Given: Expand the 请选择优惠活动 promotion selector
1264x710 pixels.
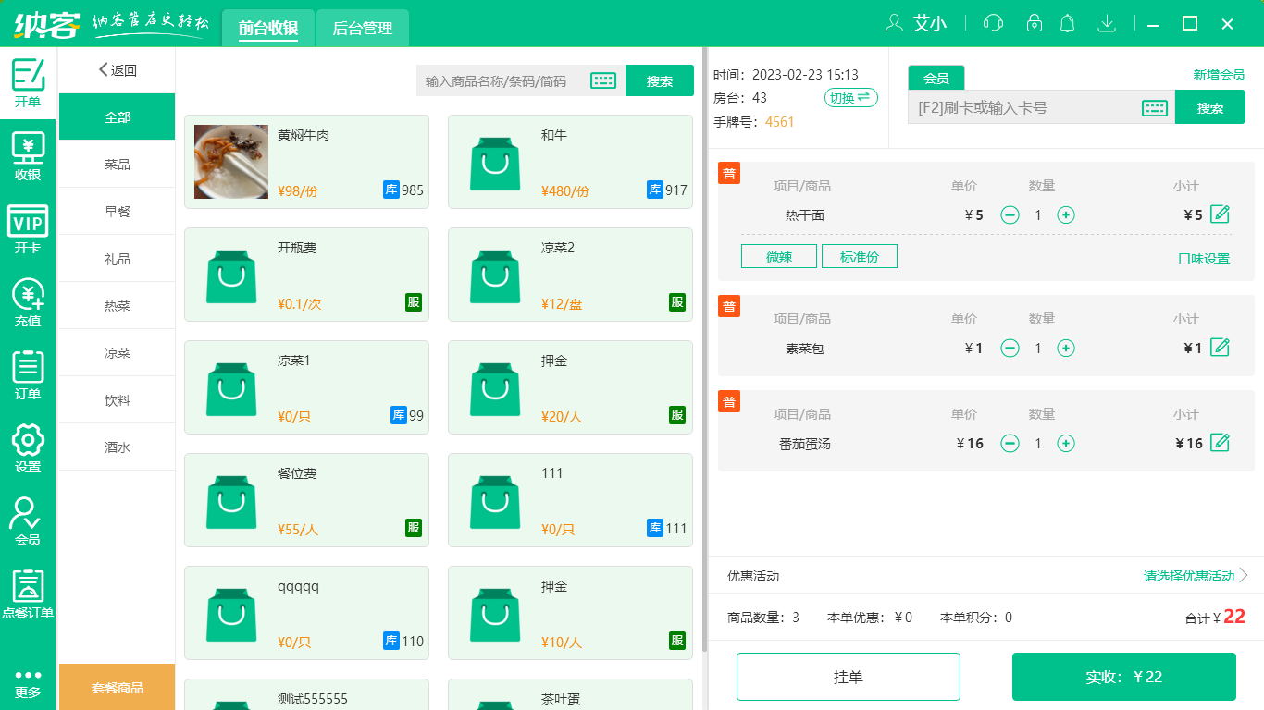Looking at the screenshot, I should (x=1190, y=575).
